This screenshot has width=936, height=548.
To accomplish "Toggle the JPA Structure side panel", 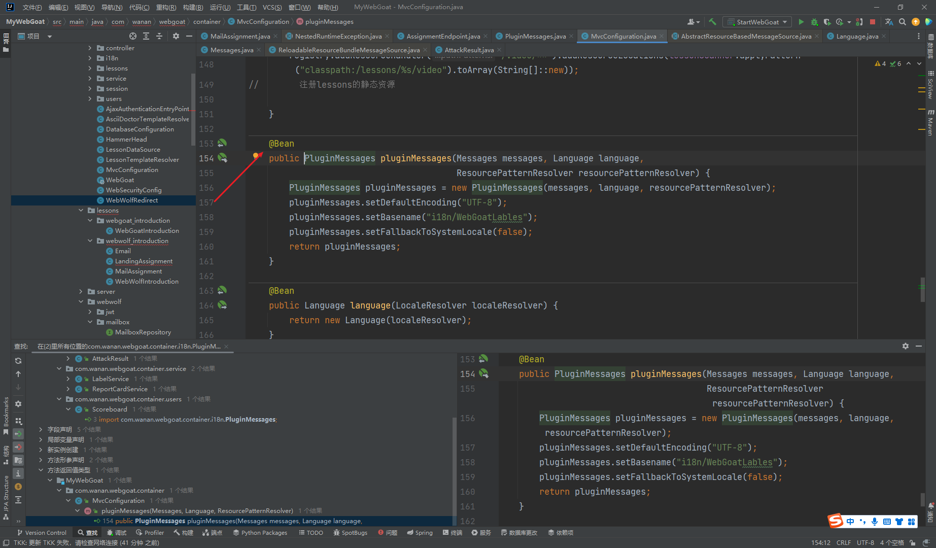I will click(6, 498).
